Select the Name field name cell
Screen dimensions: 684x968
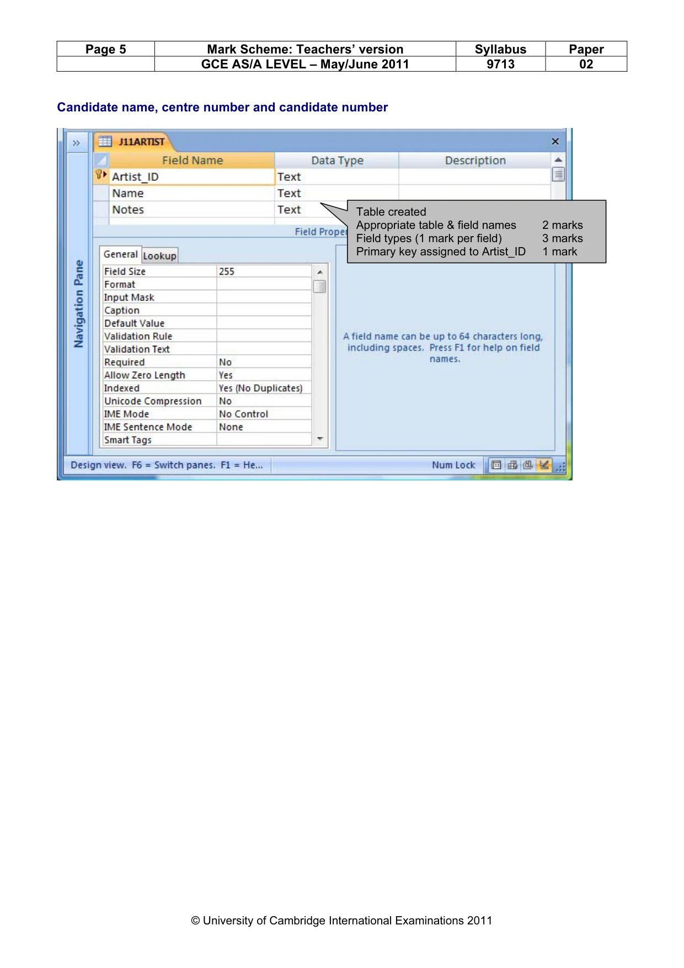pyautogui.click(x=192, y=193)
